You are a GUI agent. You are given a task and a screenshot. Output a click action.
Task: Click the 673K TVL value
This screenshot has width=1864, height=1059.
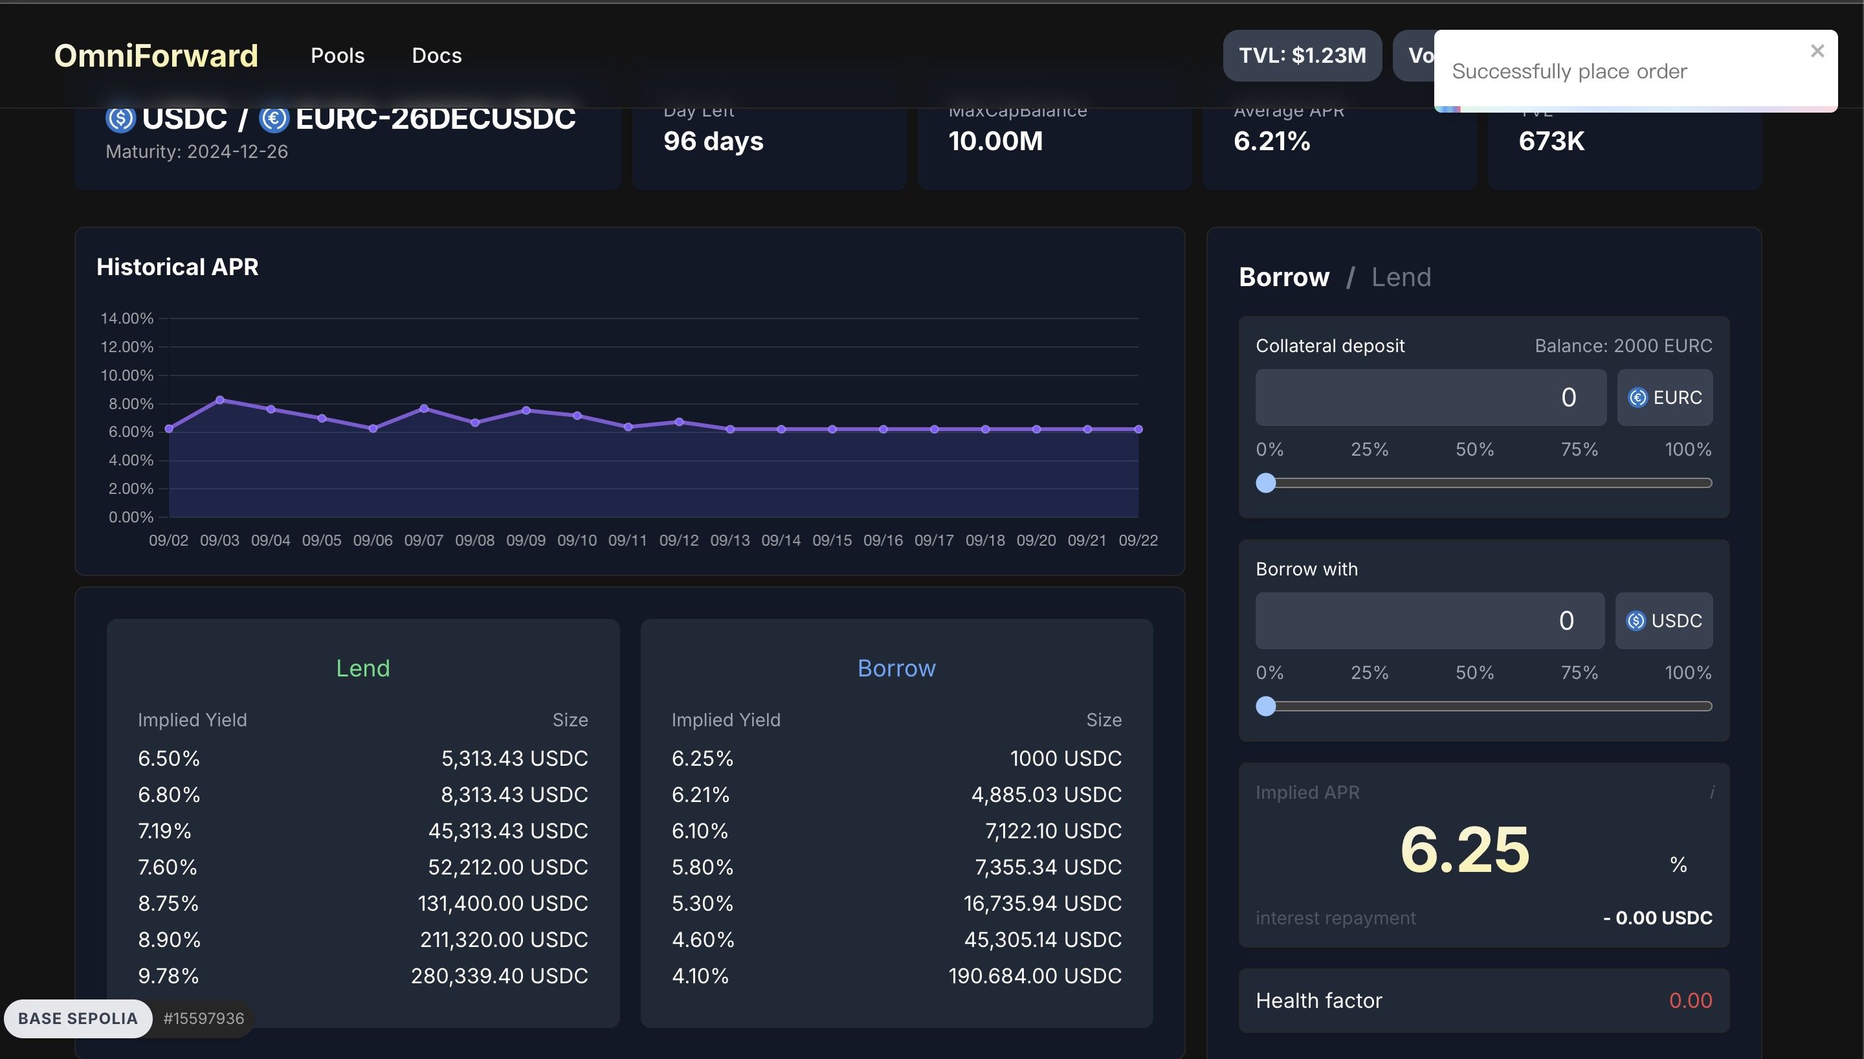click(1551, 141)
